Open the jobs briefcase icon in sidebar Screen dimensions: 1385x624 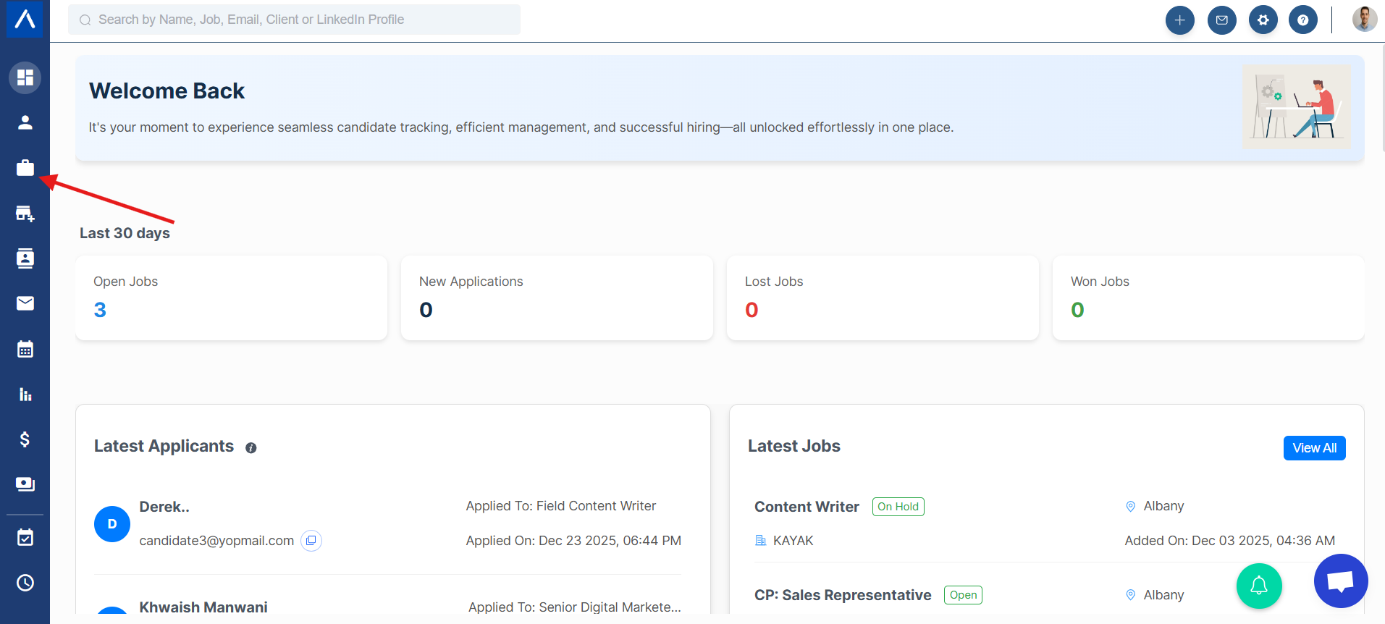click(25, 168)
